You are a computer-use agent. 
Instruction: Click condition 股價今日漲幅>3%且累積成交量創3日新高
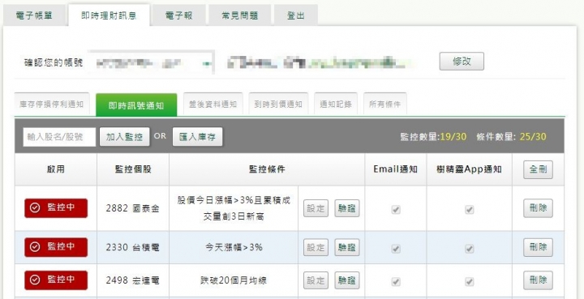coord(234,208)
